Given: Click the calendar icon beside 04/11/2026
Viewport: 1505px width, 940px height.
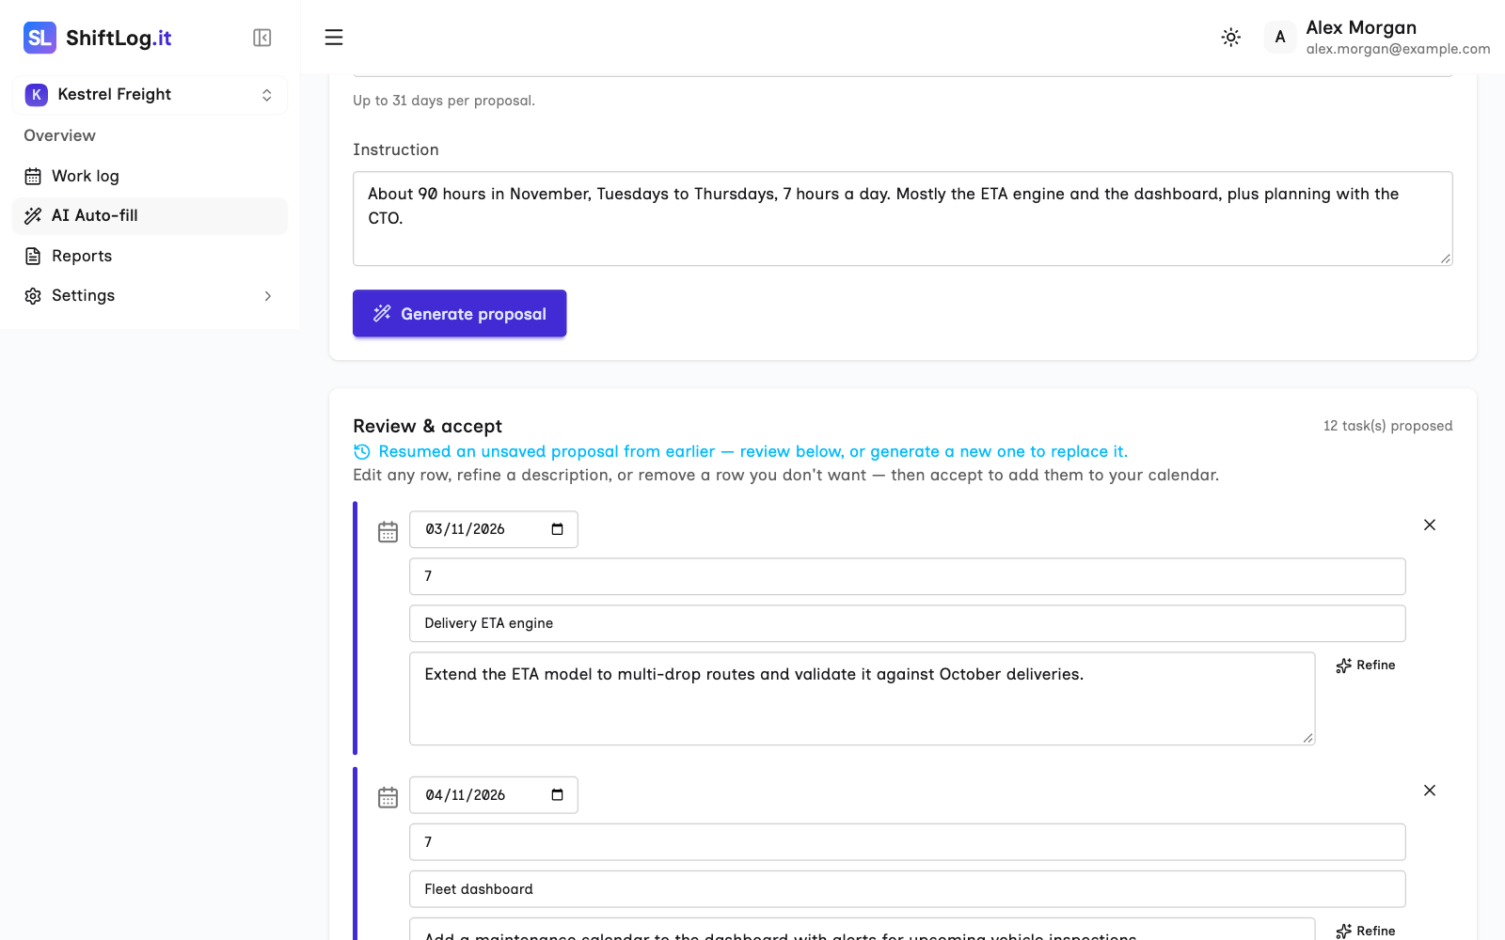Looking at the screenshot, I should coord(388,798).
